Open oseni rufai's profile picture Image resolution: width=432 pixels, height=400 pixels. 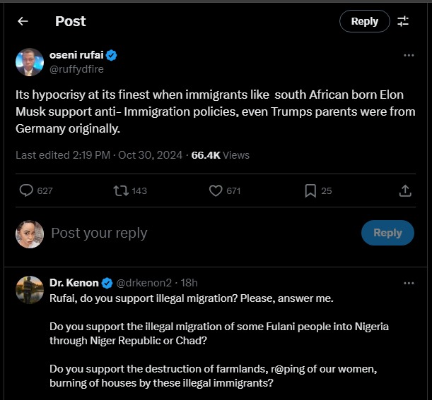pos(30,62)
